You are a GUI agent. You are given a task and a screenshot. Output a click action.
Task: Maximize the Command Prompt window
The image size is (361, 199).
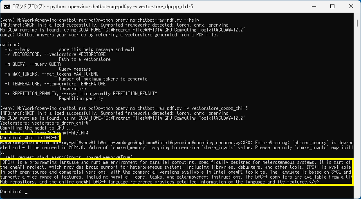(332, 6)
